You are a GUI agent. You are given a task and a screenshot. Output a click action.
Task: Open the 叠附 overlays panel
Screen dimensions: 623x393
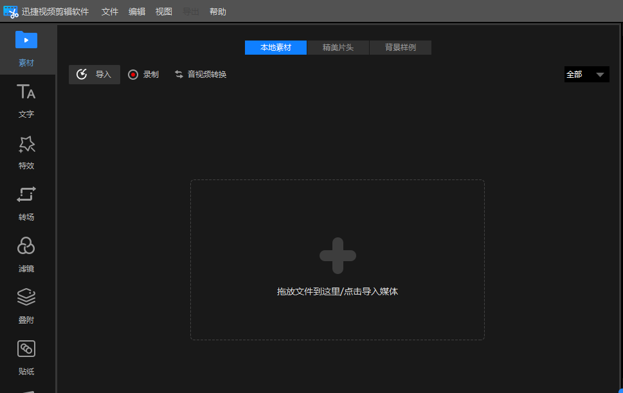[26, 306]
